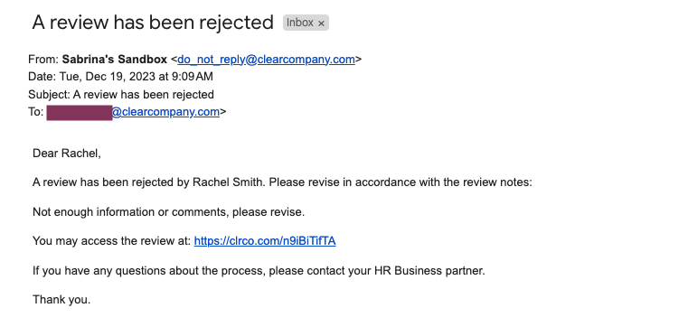Click the 'To:' header label
This screenshot has width=688, height=336.
click(36, 112)
